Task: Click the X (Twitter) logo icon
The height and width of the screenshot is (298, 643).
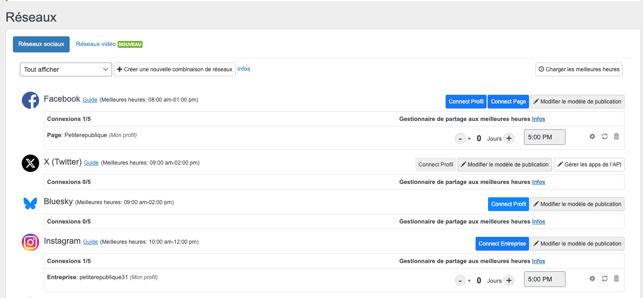Action: tap(30, 163)
